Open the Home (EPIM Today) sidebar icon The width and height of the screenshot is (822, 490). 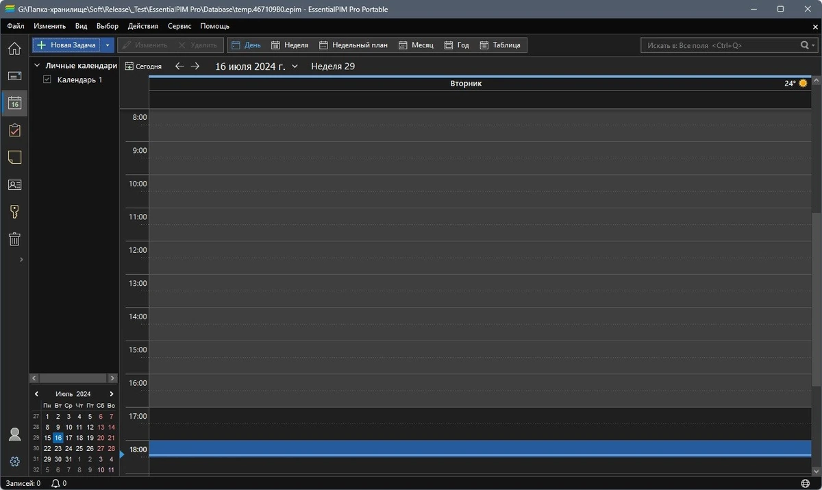(x=14, y=49)
